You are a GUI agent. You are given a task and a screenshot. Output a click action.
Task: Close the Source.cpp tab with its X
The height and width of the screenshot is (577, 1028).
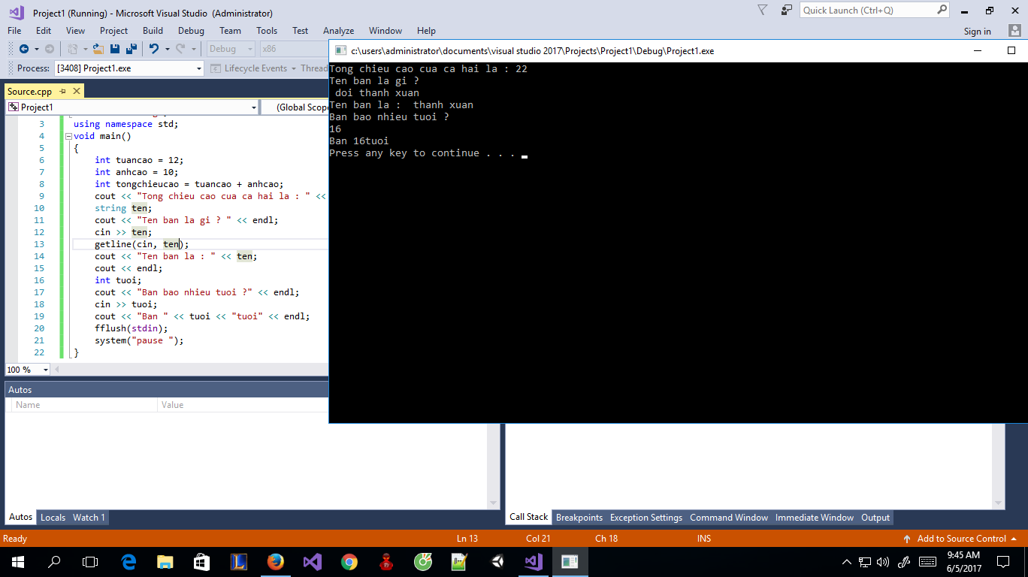[77, 92]
